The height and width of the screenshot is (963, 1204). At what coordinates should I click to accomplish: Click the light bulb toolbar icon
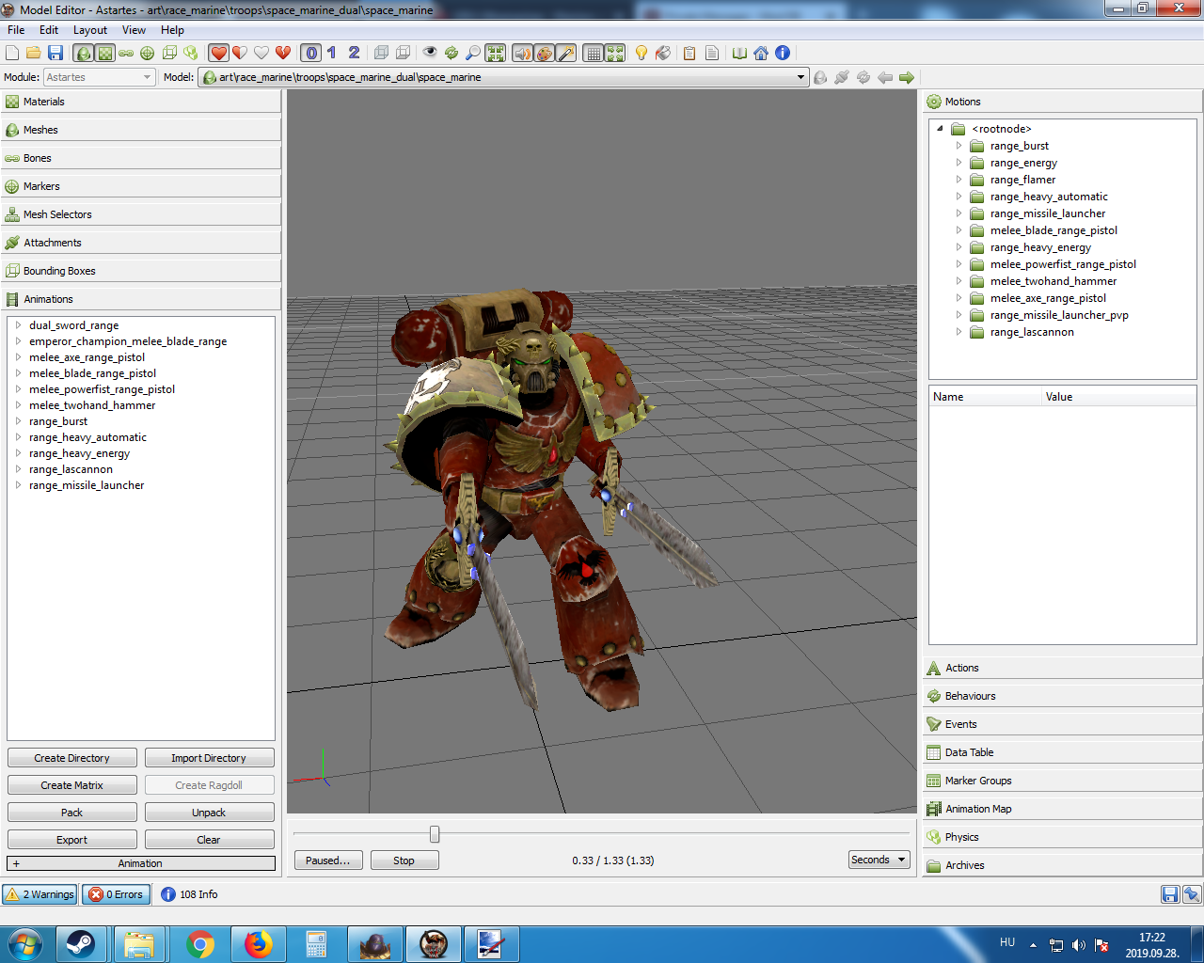coord(642,54)
